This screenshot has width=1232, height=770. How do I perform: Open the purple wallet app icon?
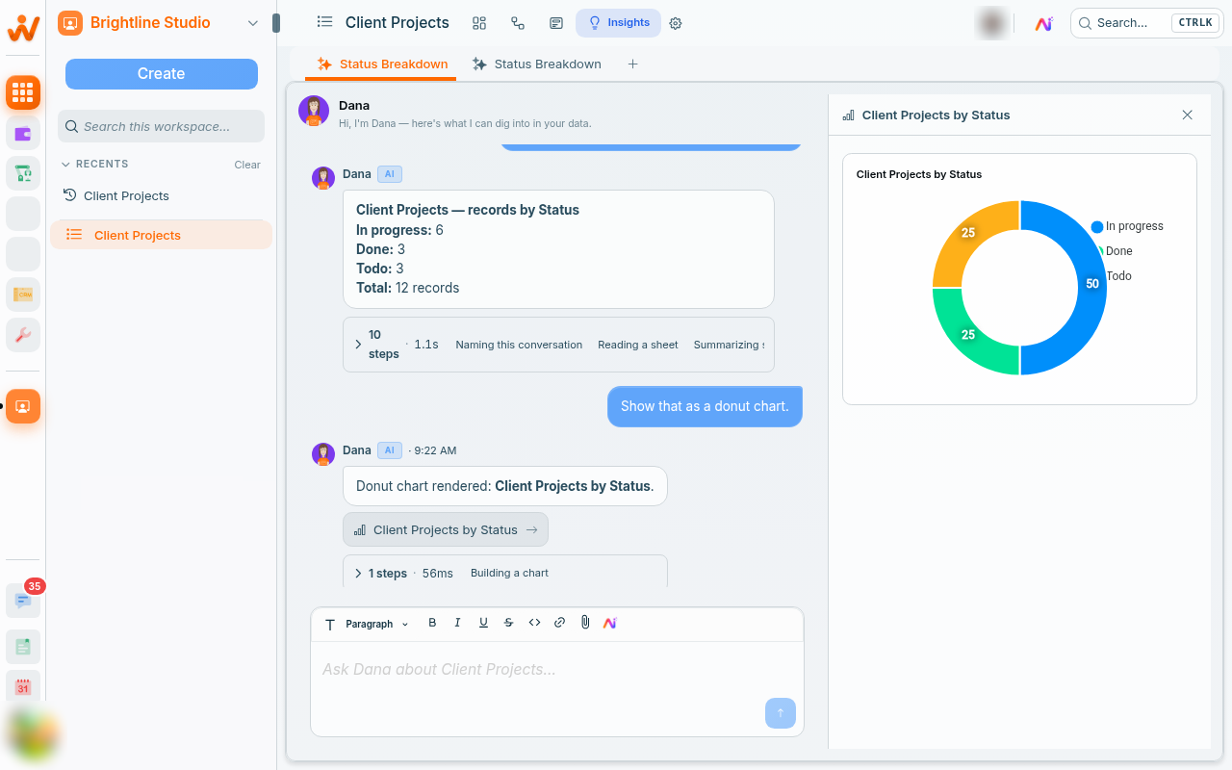(23, 133)
